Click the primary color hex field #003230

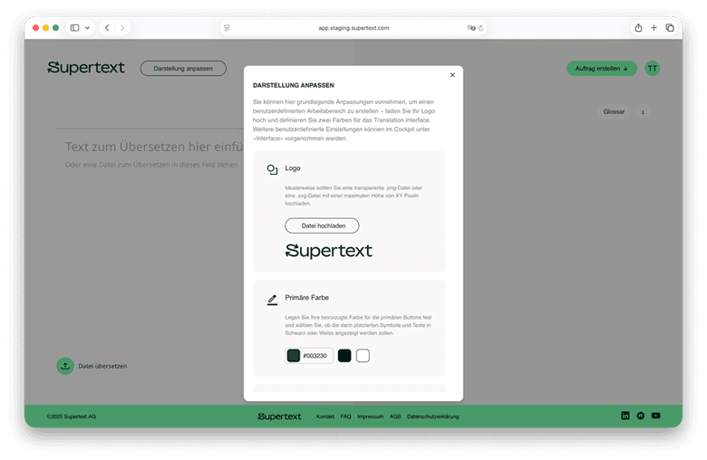(x=309, y=356)
